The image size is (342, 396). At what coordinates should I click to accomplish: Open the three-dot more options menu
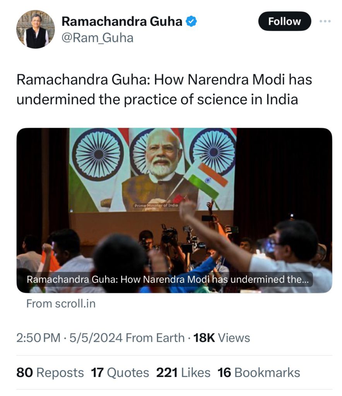point(325,21)
